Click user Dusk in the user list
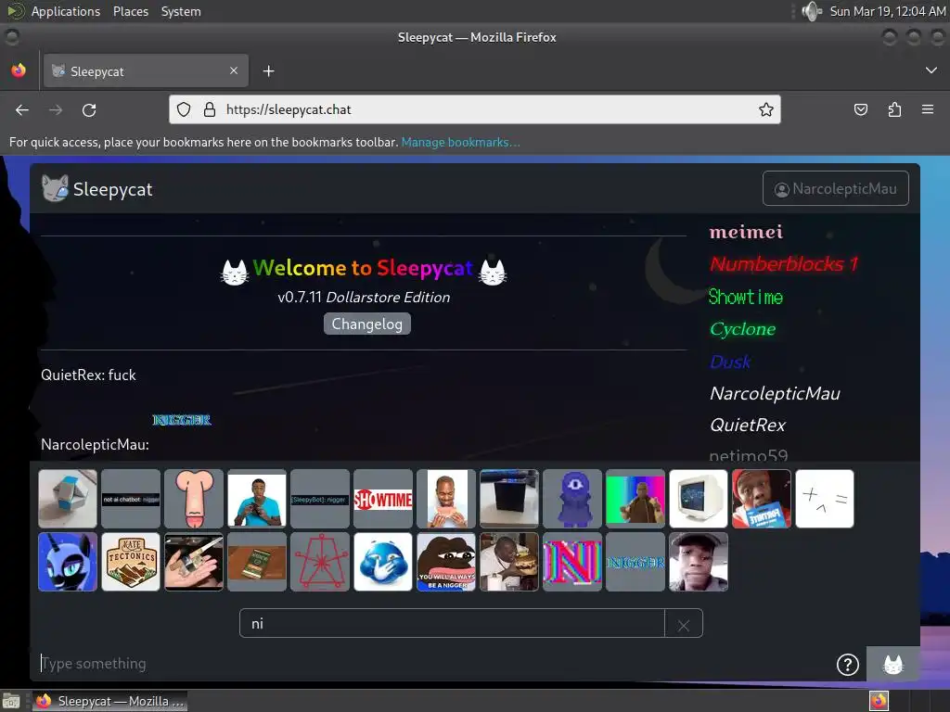 [x=730, y=362]
